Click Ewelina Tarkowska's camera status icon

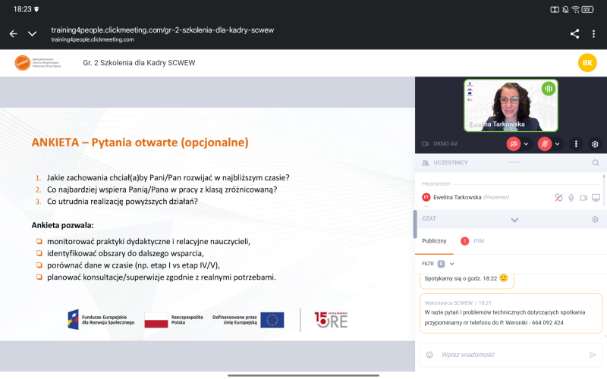click(583, 197)
